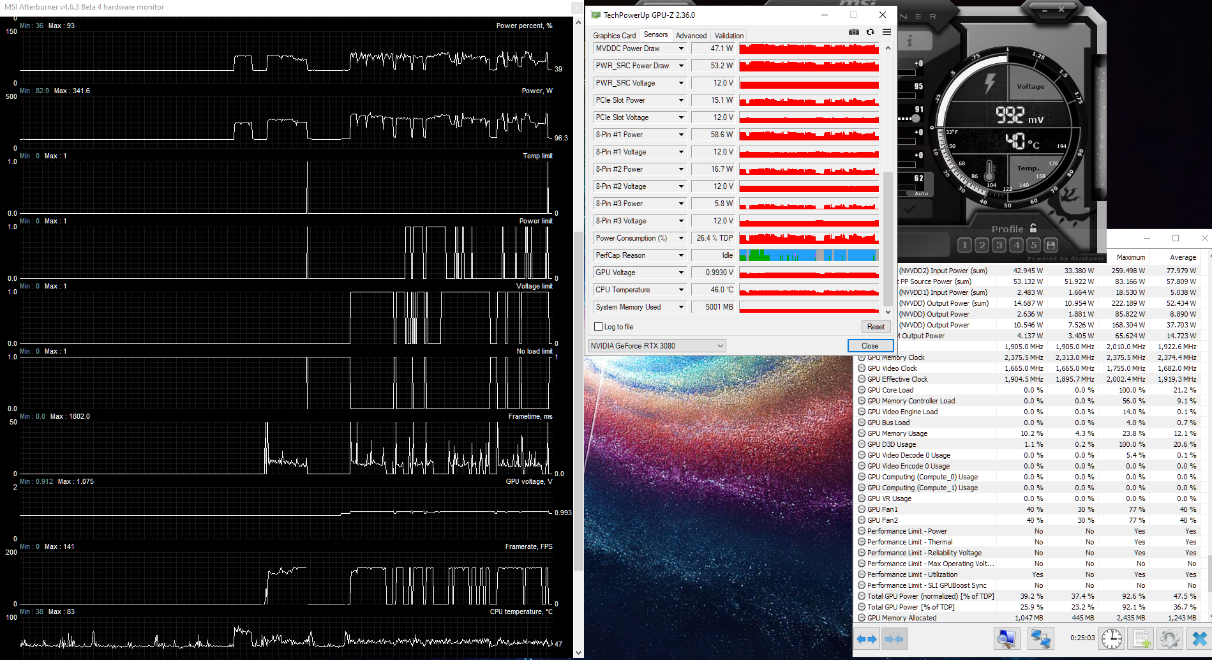Go to the Validation tab
This screenshot has height=660, width=1212.
[729, 36]
